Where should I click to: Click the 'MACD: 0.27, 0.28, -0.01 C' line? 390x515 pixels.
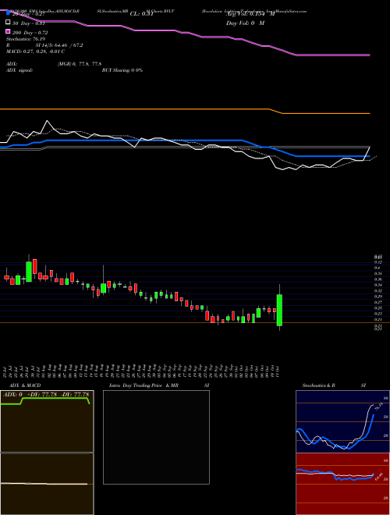pos(35,51)
